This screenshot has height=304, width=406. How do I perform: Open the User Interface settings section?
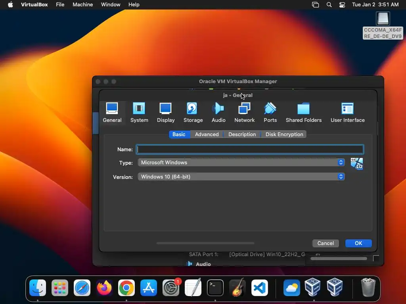coord(347,113)
